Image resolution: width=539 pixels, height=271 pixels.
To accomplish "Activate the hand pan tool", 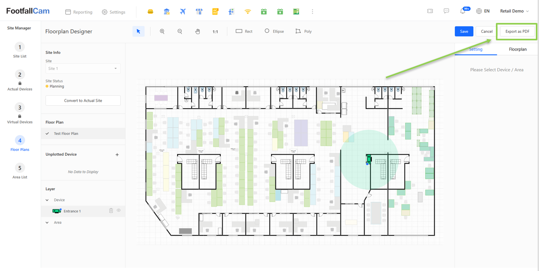I will click(198, 31).
